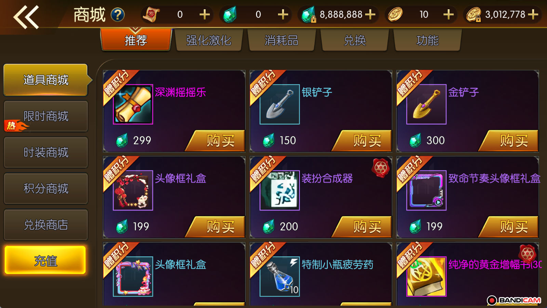547x308 pixels.
Task: Add locked gems beside 8,888,888
Action: [x=370, y=14]
